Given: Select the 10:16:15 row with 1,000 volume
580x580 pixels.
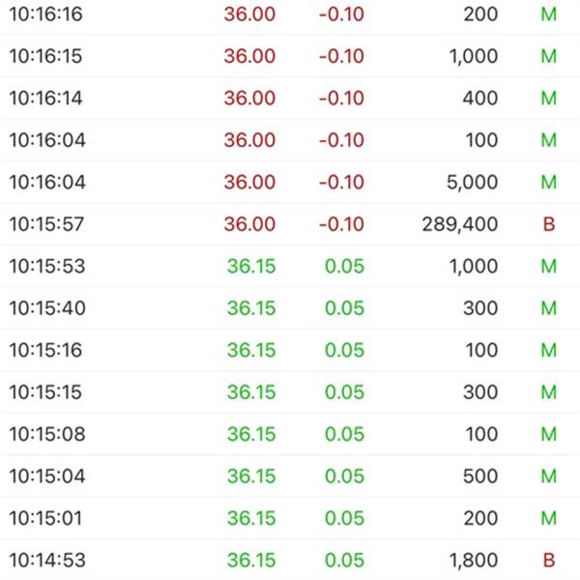Looking at the screenshot, I should 290,56.
